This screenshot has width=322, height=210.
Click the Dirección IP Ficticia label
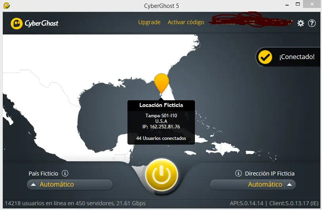270,174
